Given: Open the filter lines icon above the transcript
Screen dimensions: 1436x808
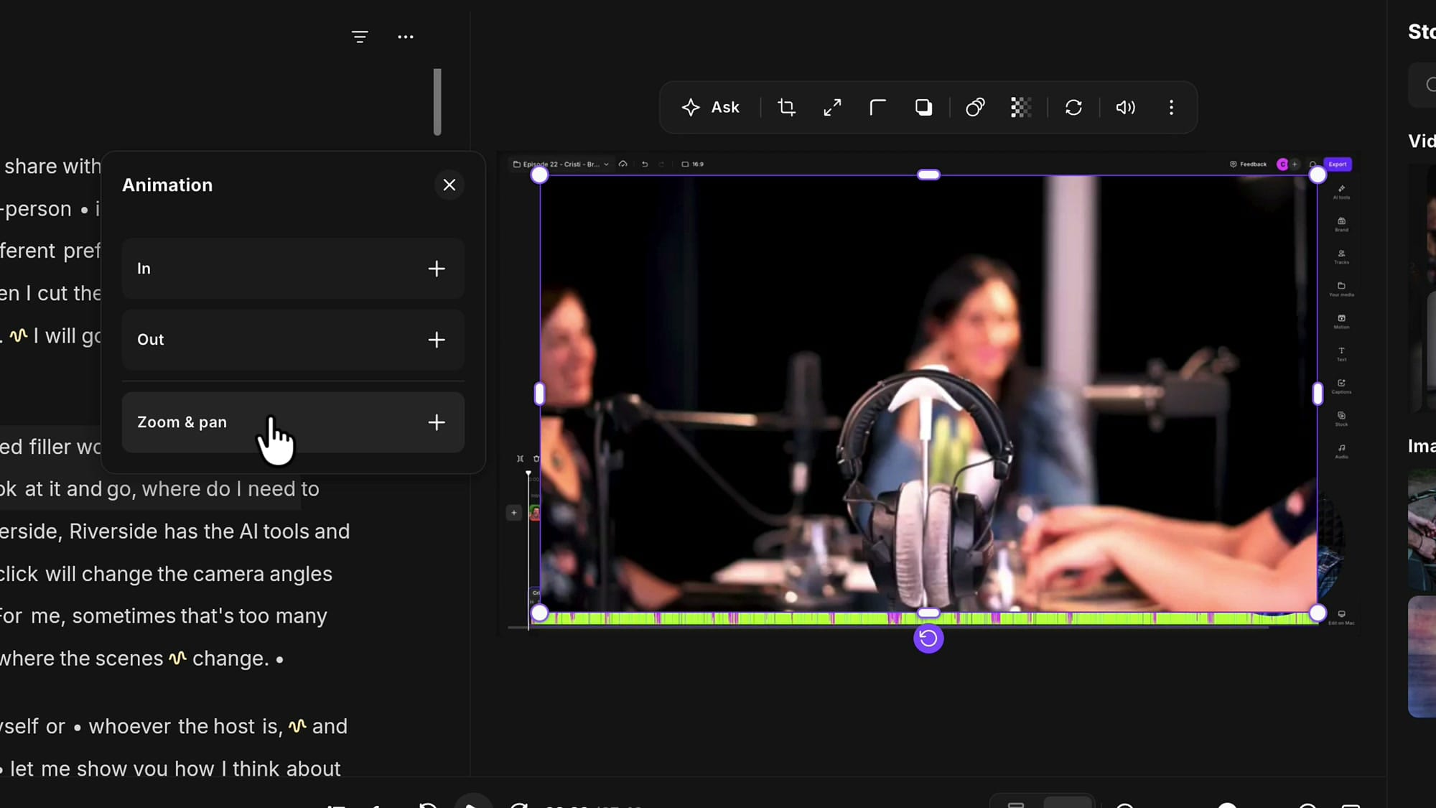Looking at the screenshot, I should tap(360, 37).
